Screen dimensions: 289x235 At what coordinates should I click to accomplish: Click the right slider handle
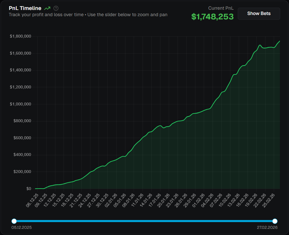[275, 221]
